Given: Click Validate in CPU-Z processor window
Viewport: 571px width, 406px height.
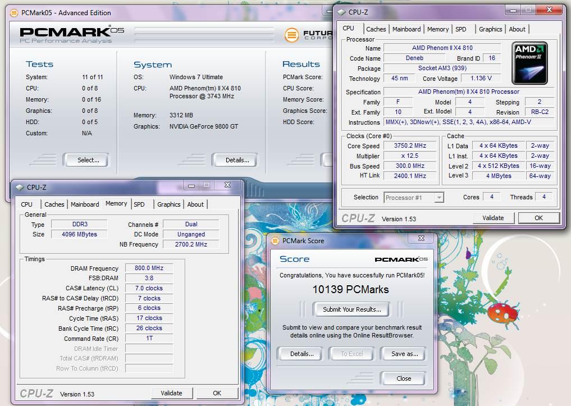Looking at the screenshot, I should tap(493, 218).
